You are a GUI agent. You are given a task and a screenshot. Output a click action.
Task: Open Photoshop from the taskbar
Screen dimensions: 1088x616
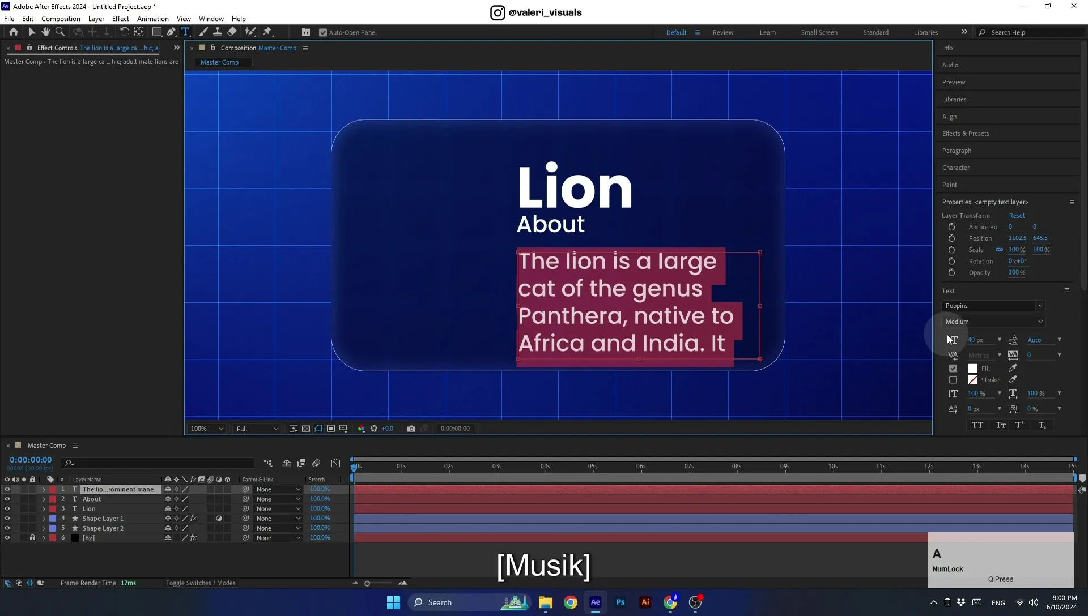620,602
